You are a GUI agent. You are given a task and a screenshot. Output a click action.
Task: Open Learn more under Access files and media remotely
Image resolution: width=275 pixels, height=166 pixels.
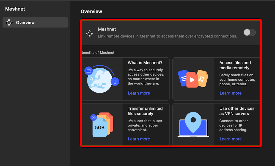pyautogui.click(x=231, y=93)
